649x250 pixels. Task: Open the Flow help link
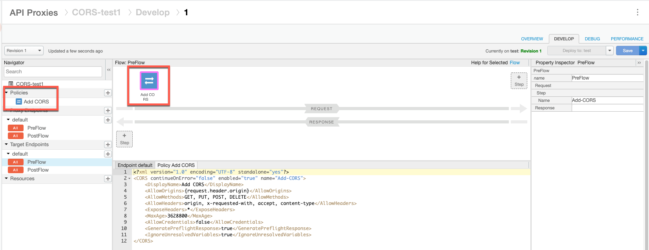515,63
